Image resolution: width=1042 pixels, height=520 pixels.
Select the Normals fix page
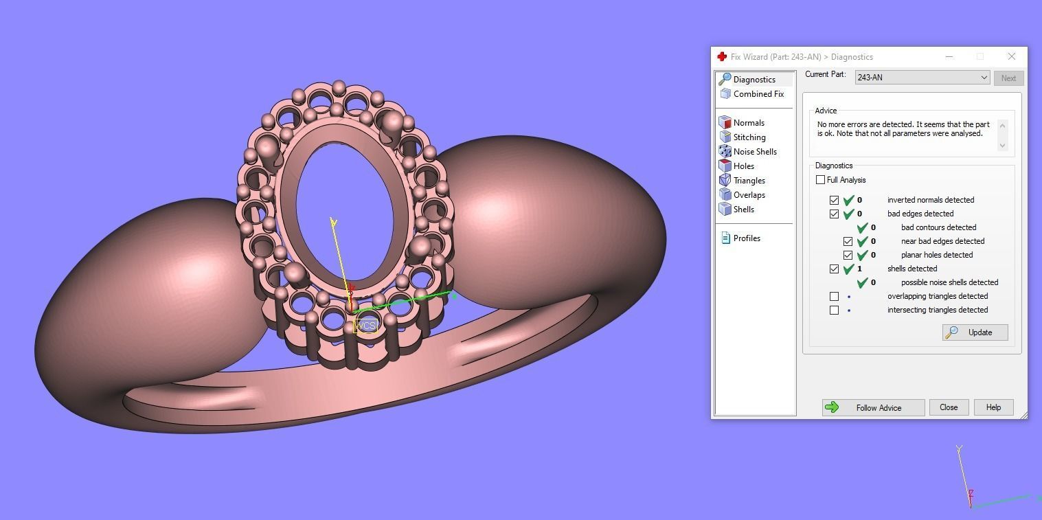[x=749, y=123]
